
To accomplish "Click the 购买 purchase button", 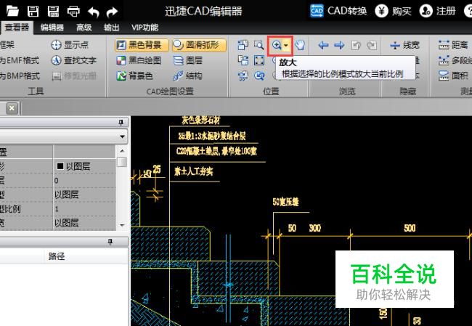I will (393, 11).
